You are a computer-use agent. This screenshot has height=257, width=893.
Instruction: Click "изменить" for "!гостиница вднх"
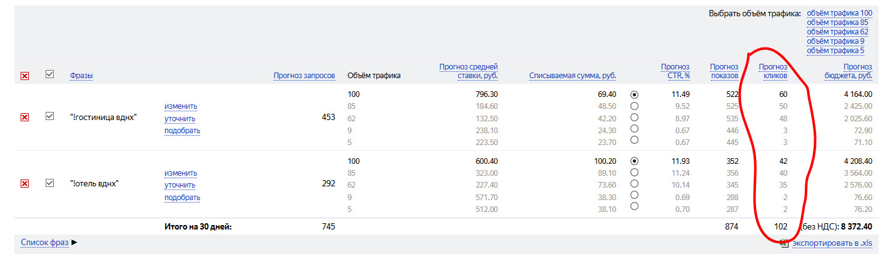[x=181, y=106]
